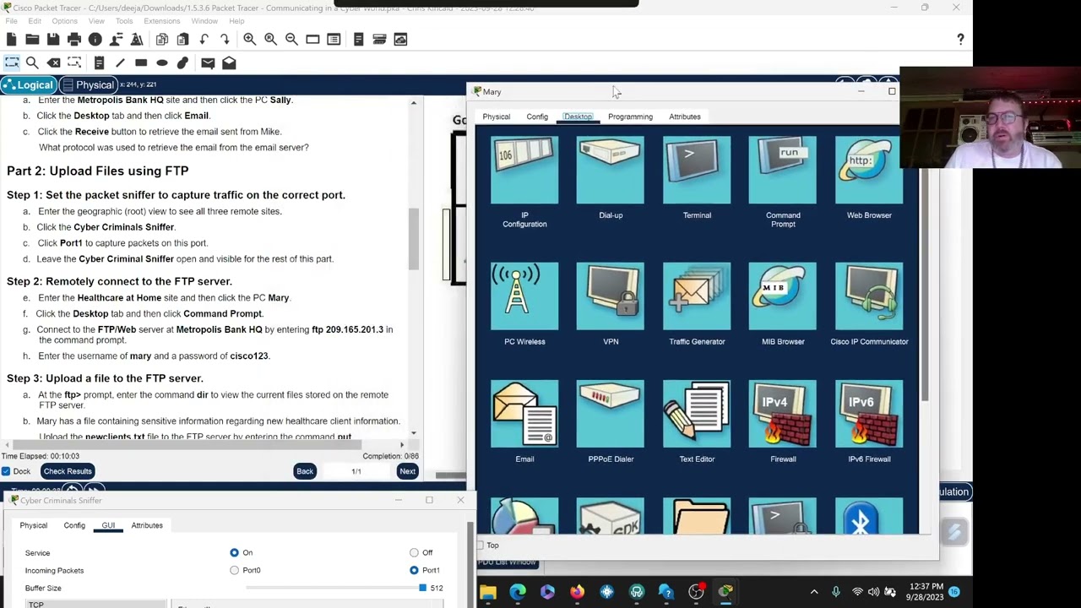The image size is (1081, 608).
Task: Click the Open folder toolbar icon
Action: (32, 39)
